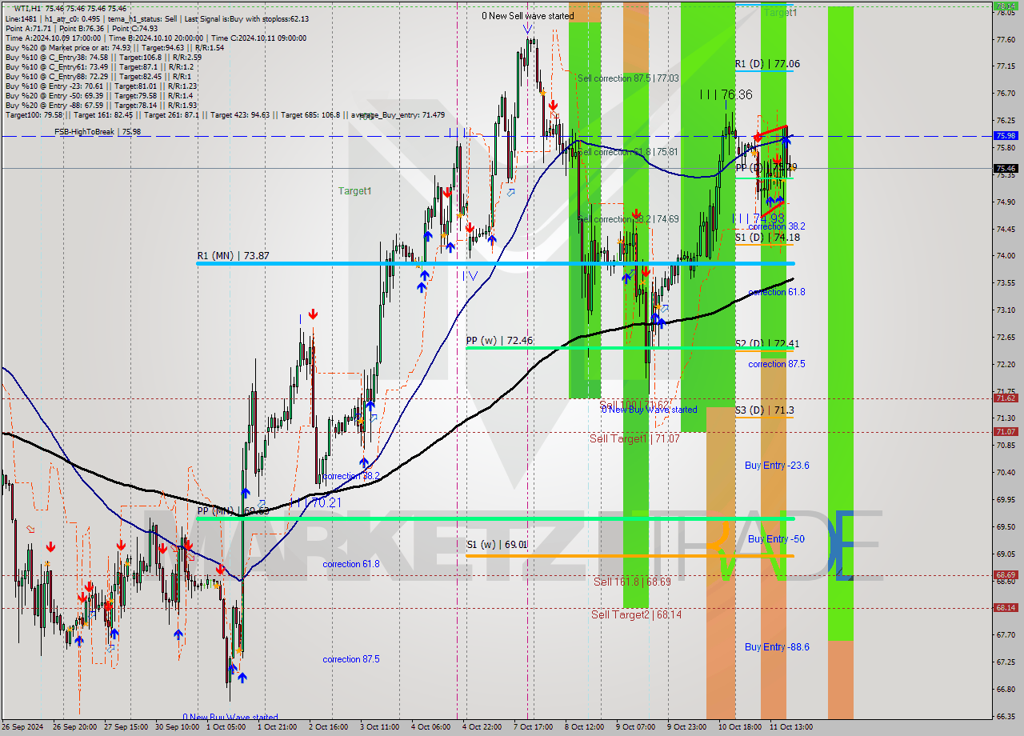
Task: Click the 66.35 price axis value
Action: pyautogui.click(x=1006, y=716)
